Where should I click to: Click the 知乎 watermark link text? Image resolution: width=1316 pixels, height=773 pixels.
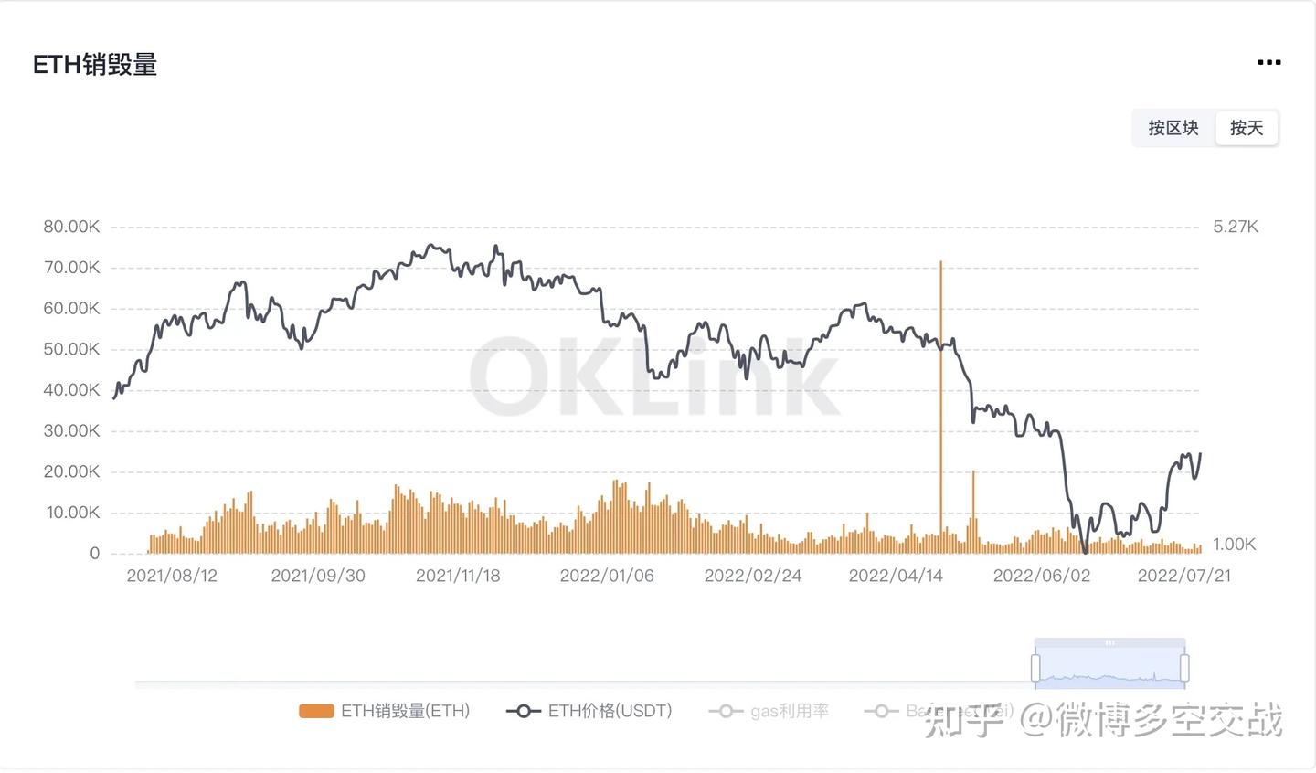click(x=963, y=720)
